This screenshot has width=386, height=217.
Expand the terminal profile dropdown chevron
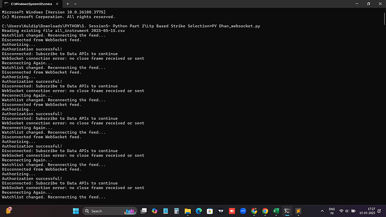click(x=75, y=4)
